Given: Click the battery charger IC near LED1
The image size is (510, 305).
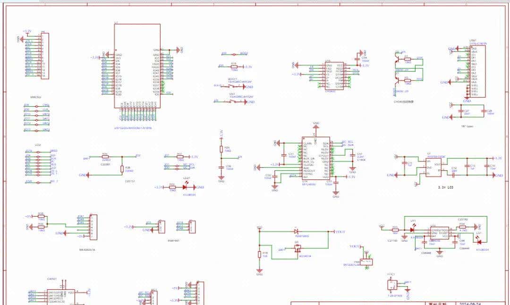Looking at the screenshot, I should tap(439, 233).
